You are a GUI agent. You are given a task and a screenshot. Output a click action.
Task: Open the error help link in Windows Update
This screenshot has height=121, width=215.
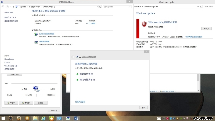pyautogui.click(x=194, y=37)
